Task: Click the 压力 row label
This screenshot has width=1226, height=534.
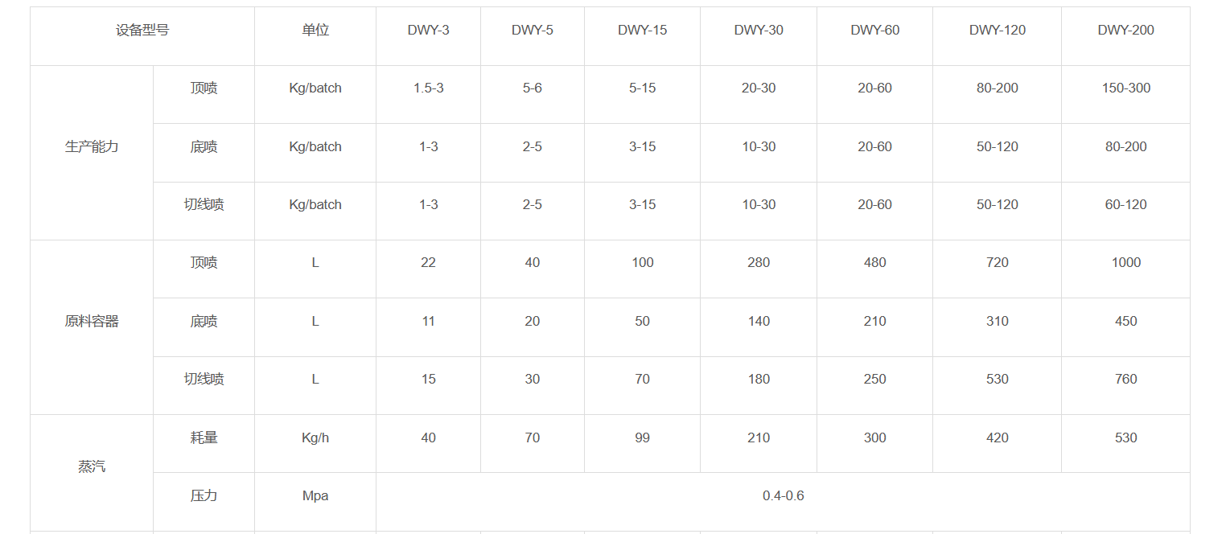Action: click(204, 496)
